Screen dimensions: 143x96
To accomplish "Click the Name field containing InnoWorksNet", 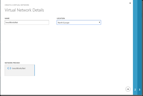I will 27,22.
